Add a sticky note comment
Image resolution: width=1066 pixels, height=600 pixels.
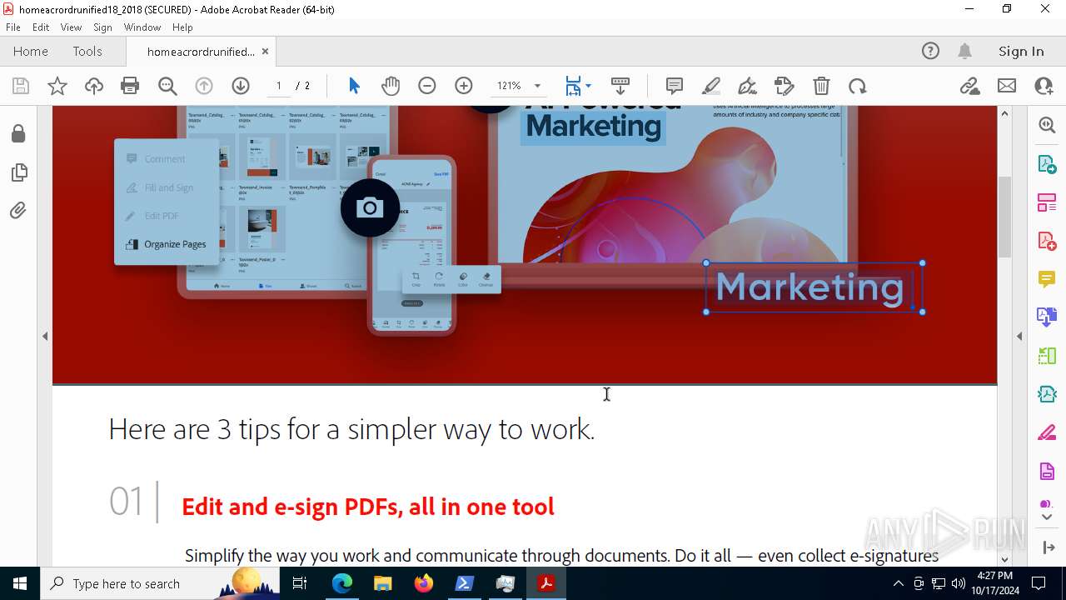point(675,86)
